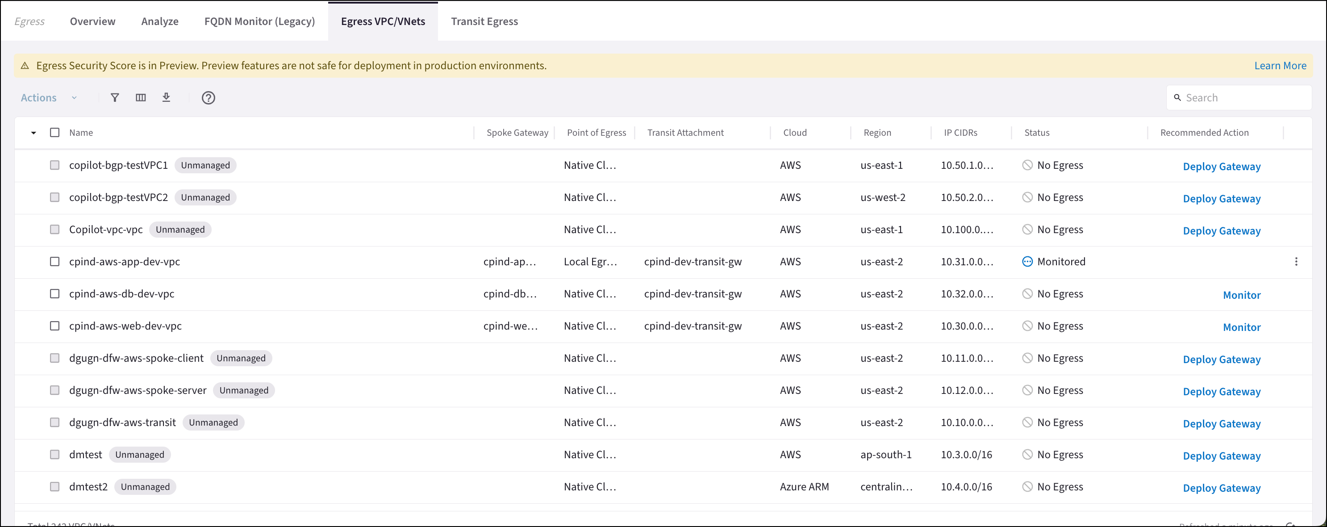The width and height of the screenshot is (1327, 527).
Task: Click the sort arrow next to Name header
Action: click(33, 132)
